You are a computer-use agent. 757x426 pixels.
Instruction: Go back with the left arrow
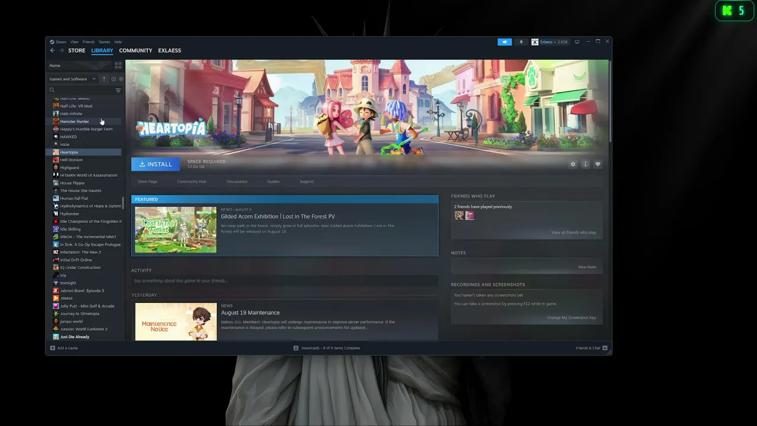pos(52,50)
